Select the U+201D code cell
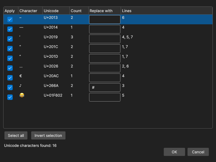Image resolution: width=216 pixels, height=162 pixels. tap(51, 56)
